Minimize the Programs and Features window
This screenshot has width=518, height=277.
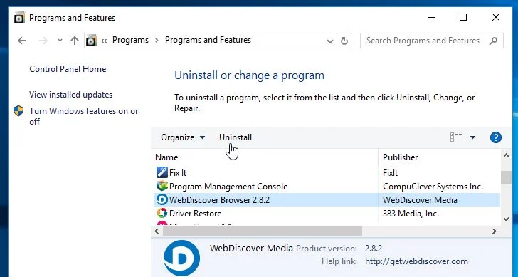[431, 17]
